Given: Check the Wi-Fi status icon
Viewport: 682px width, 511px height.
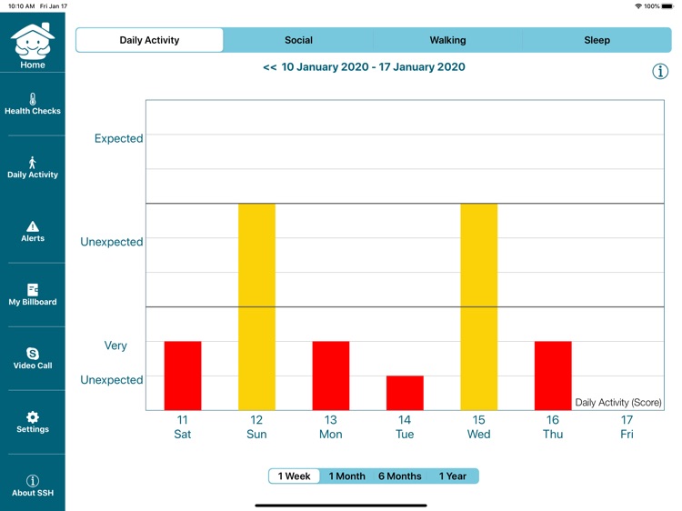Looking at the screenshot, I should (x=638, y=6).
